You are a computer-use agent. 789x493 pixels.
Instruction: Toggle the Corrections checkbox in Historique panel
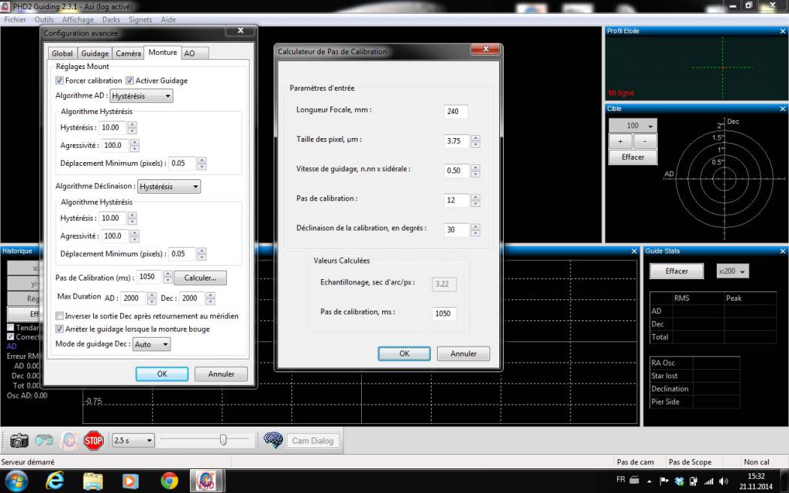click(11, 337)
